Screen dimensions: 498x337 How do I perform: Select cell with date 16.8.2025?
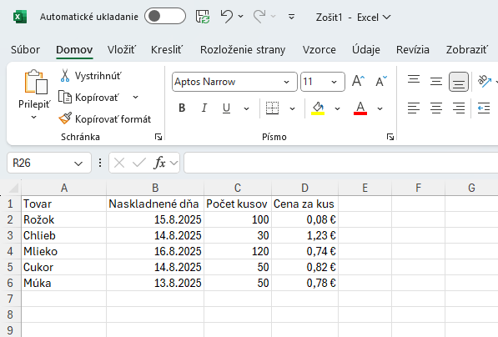pyautogui.click(x=155, y=251)
